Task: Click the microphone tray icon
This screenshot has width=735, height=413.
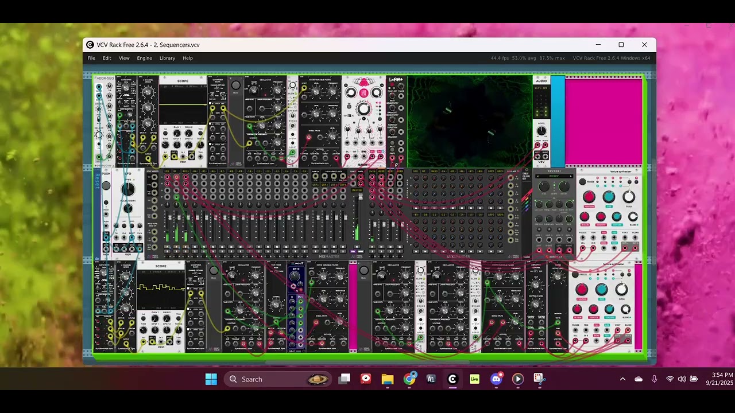Action: coord(654,379)
